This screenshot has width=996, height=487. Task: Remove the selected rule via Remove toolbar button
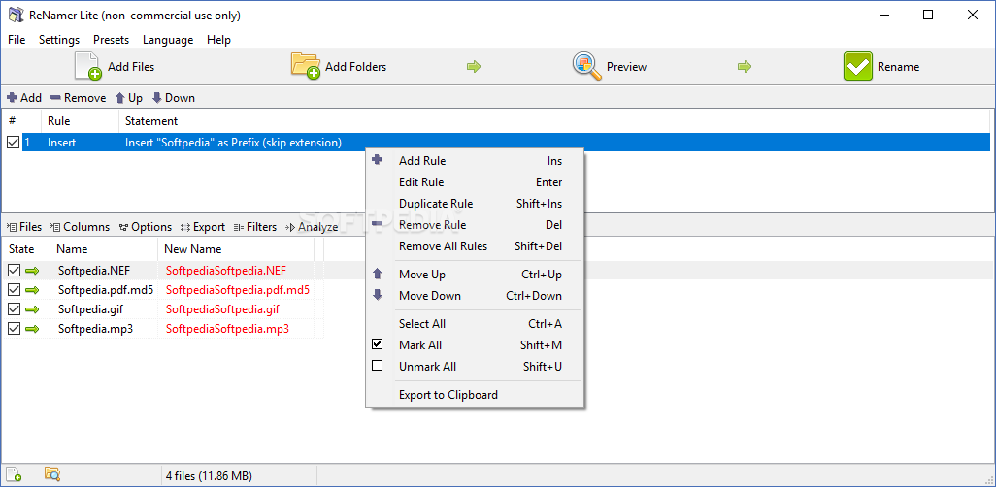(x=78, y=98)
